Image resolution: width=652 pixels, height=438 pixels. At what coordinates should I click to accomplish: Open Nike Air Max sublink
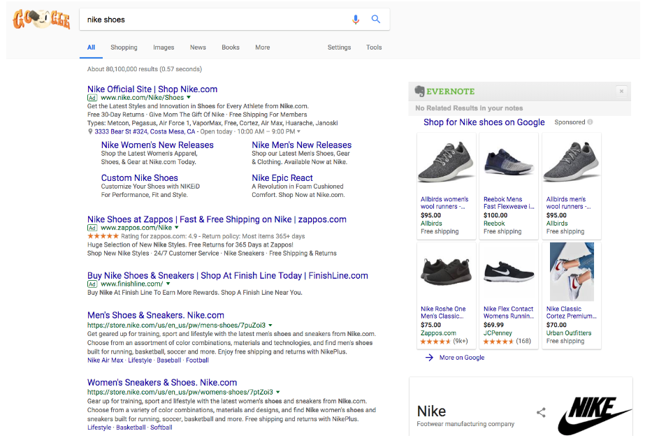coord(106,360)
